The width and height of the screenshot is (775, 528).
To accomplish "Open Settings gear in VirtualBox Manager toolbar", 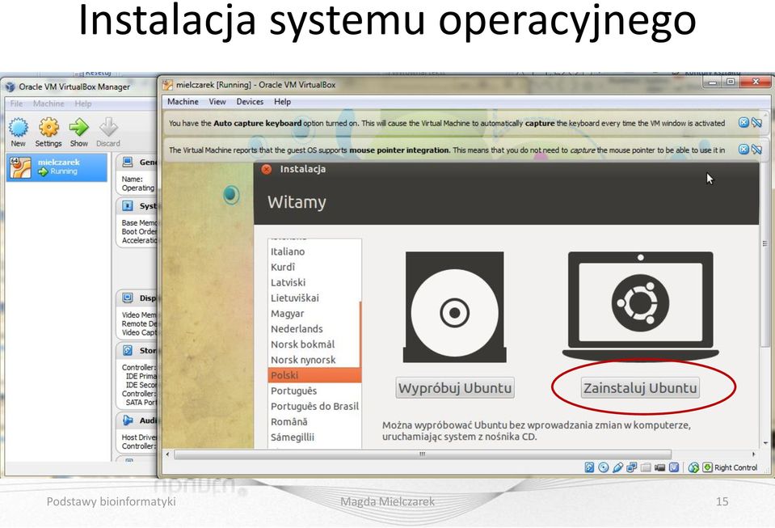I will (48, 127).
